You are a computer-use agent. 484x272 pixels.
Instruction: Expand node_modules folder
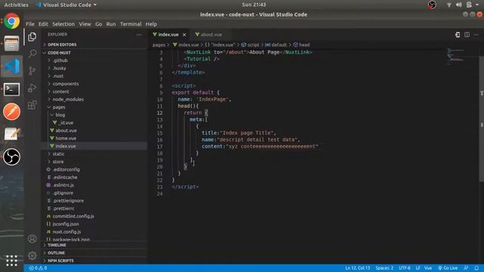[68, 99]
